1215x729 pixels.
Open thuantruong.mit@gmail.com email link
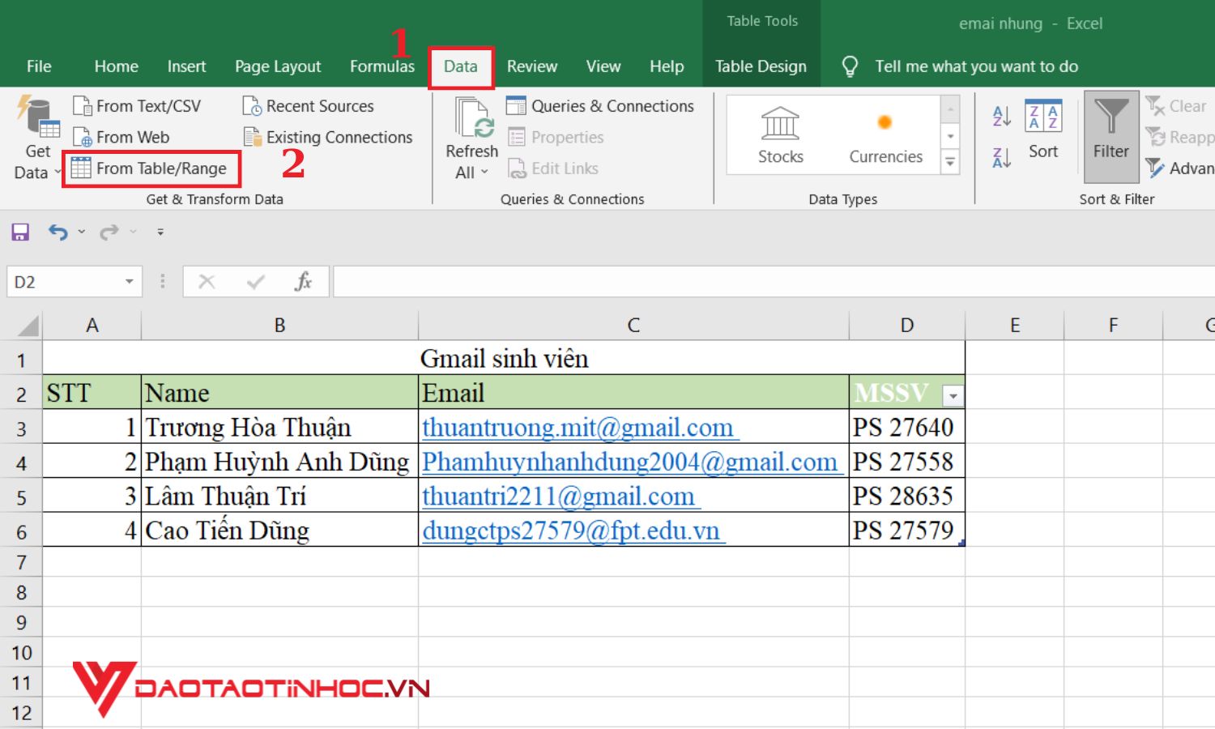click(x=578, y=428)
